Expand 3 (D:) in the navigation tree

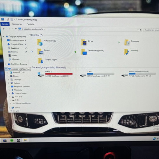10,100
